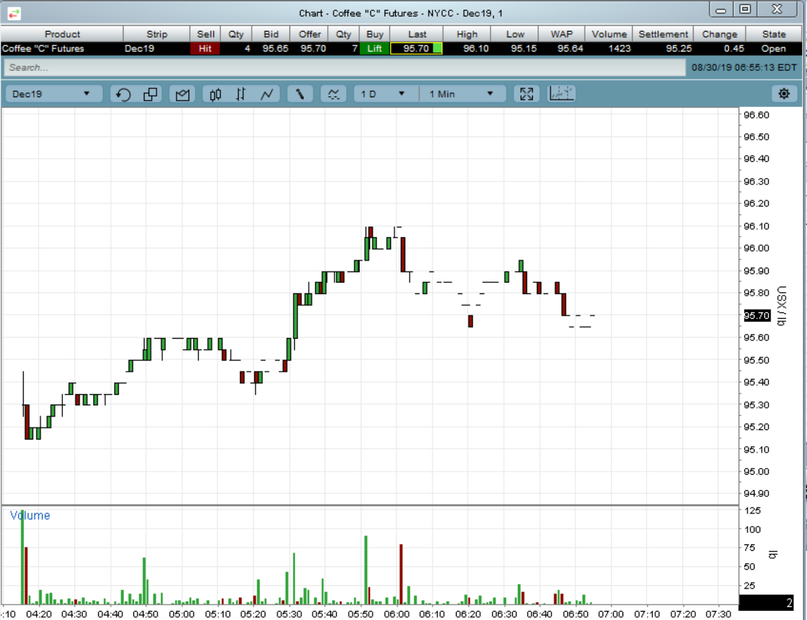Click into the Search field

(x=345, y=68)
